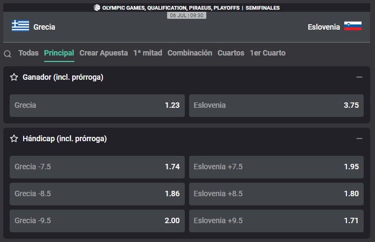Screen dimensions: 375x242
Task: Open the Combinación tab
Action: 190,53
